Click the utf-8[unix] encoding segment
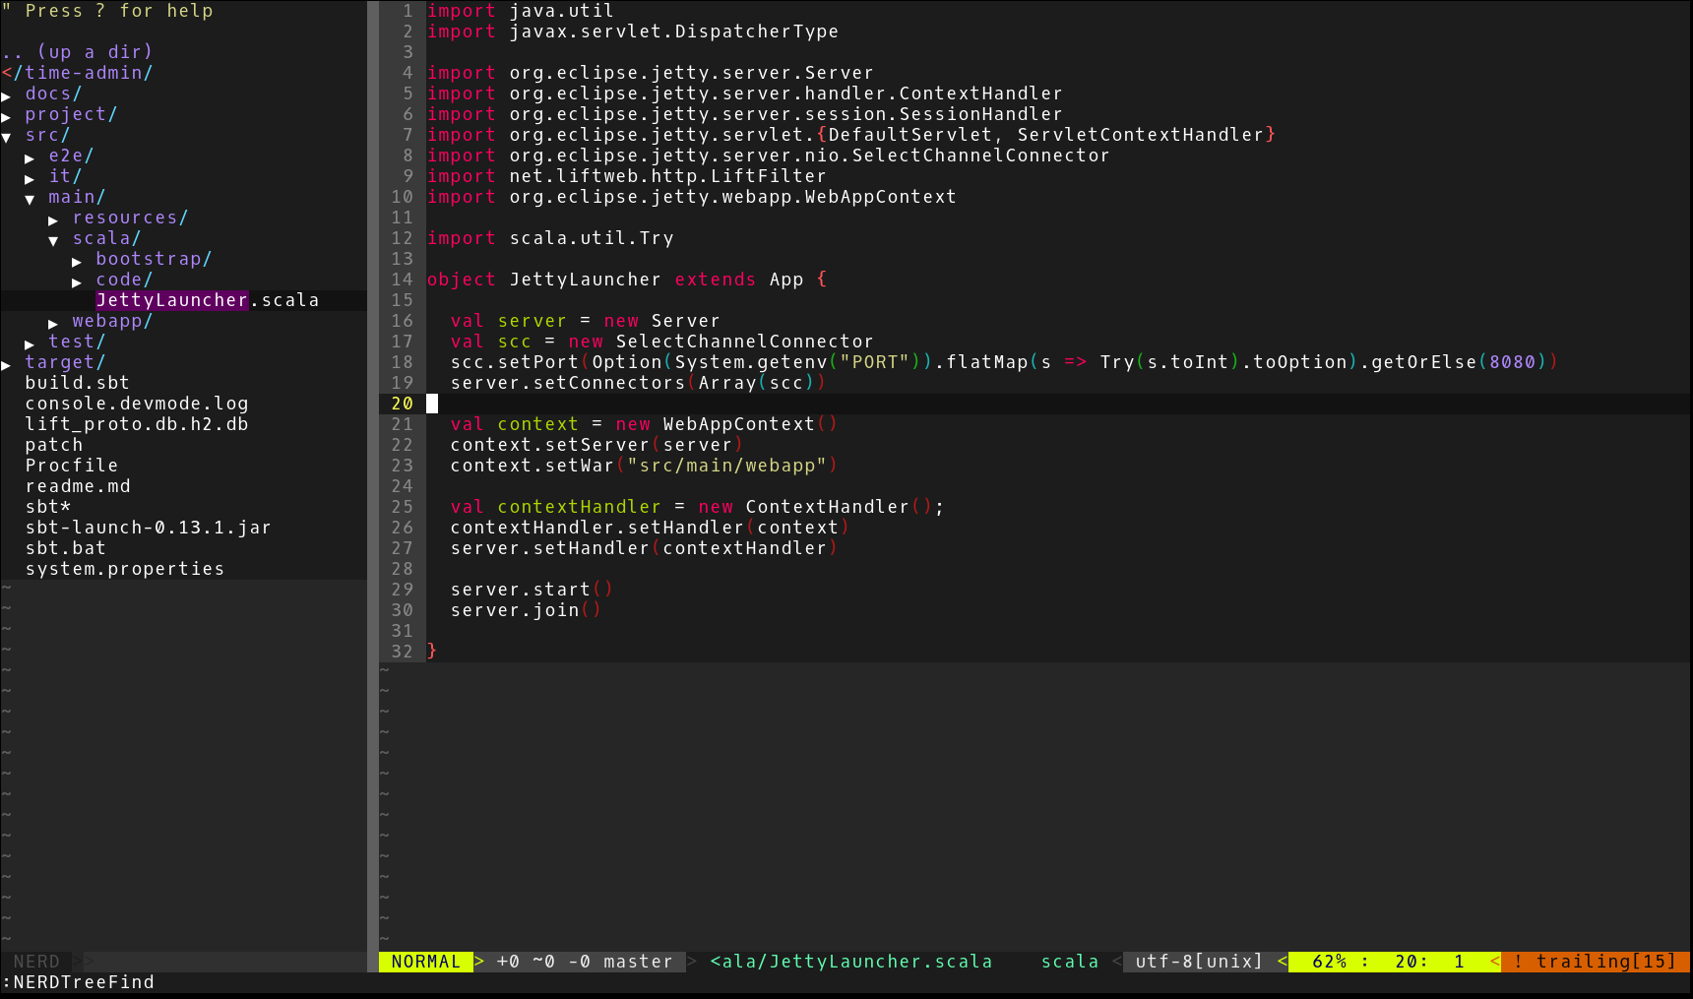Screen dimensions: 1693x999 coord(1198,962)
